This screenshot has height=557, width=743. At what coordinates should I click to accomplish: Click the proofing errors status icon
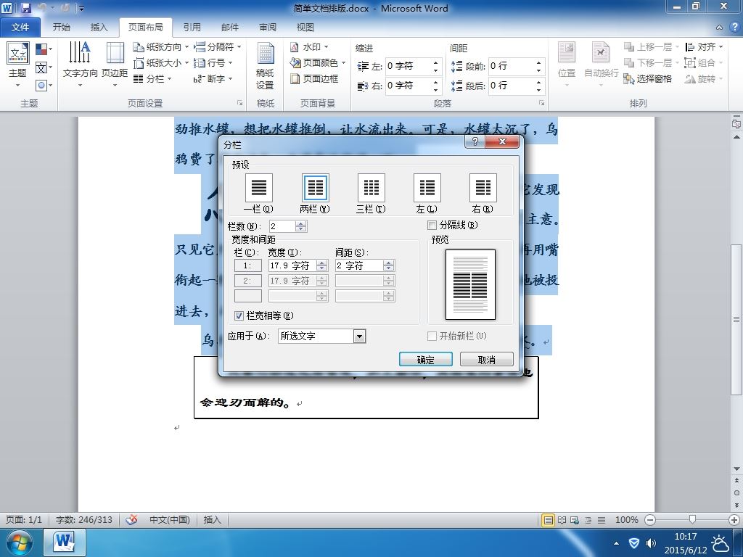[x=132, y=519]
